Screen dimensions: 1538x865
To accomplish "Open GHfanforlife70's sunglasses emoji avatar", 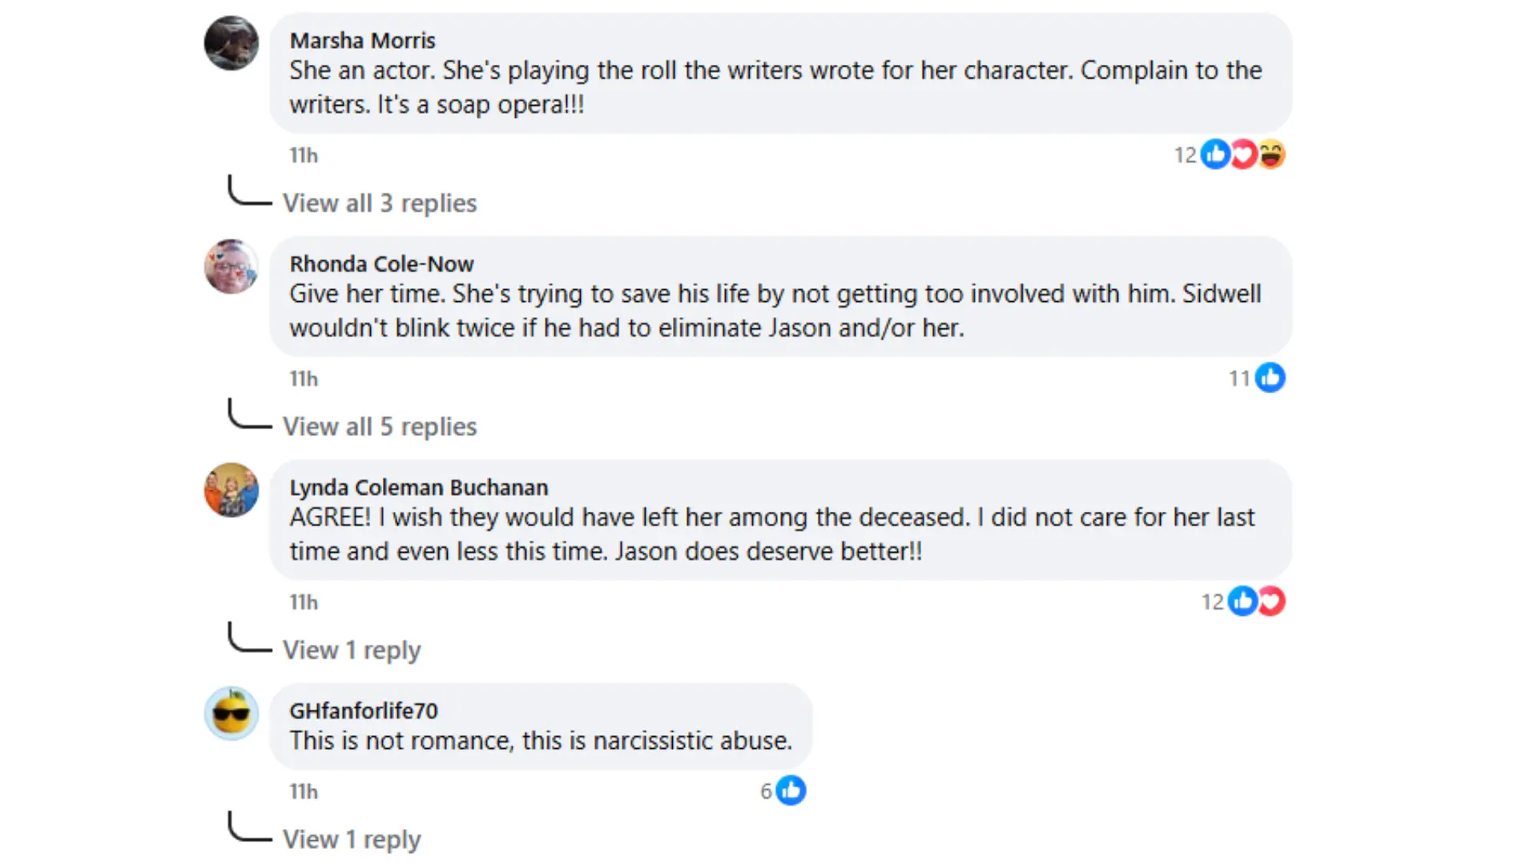I will pos(232,714).
